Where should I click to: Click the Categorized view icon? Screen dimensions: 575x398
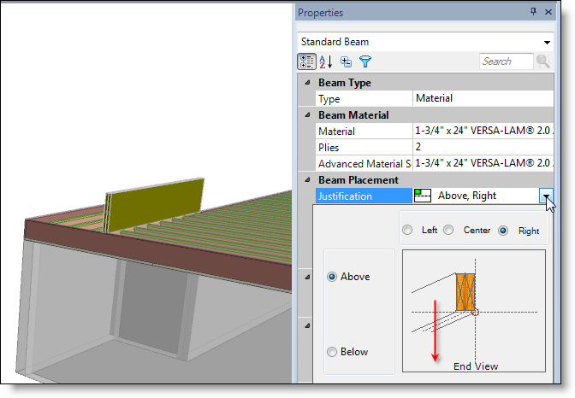pos(306,61)
